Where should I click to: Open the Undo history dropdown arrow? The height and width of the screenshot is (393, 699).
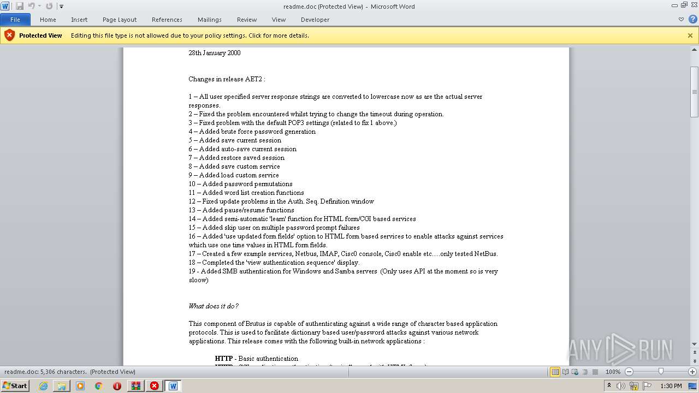(39, 7)
